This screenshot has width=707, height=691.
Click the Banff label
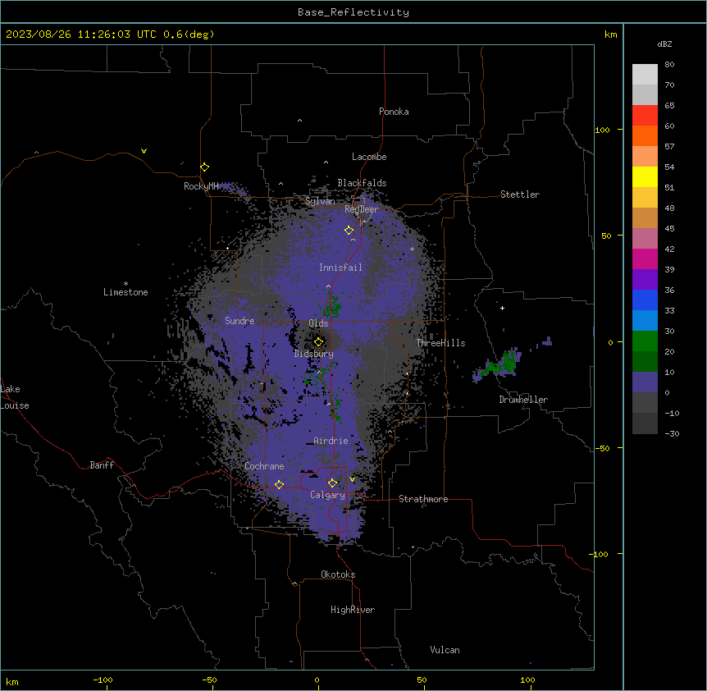[x=102, y=465]
